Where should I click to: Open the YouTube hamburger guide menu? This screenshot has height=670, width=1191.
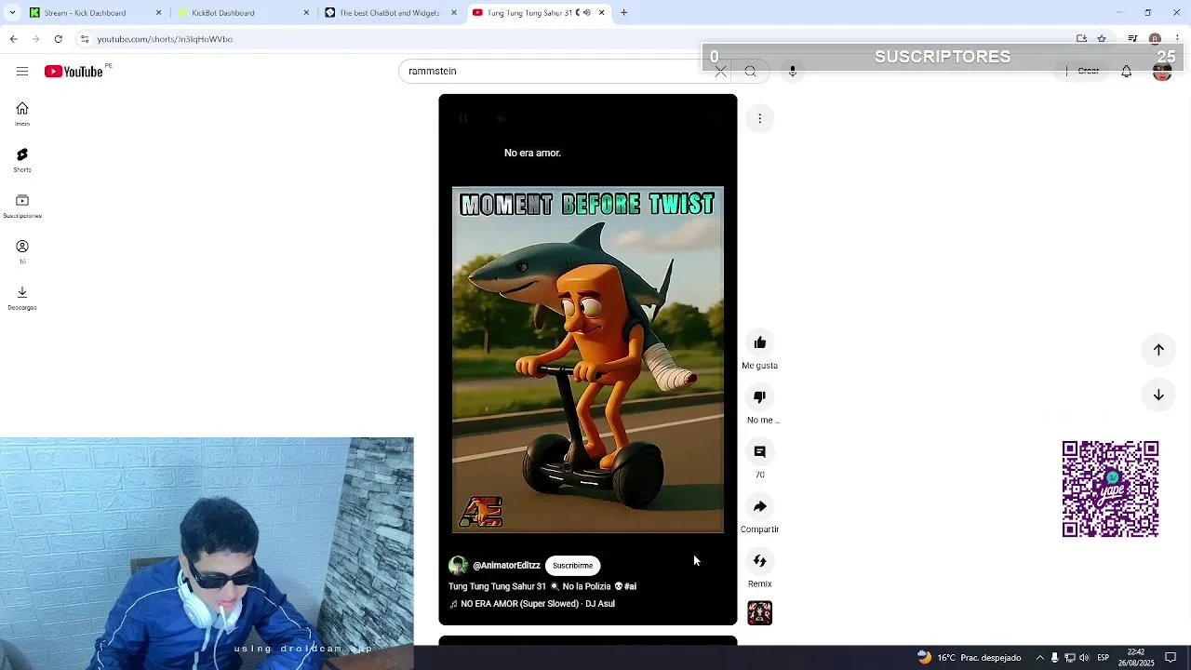[22, 72]
